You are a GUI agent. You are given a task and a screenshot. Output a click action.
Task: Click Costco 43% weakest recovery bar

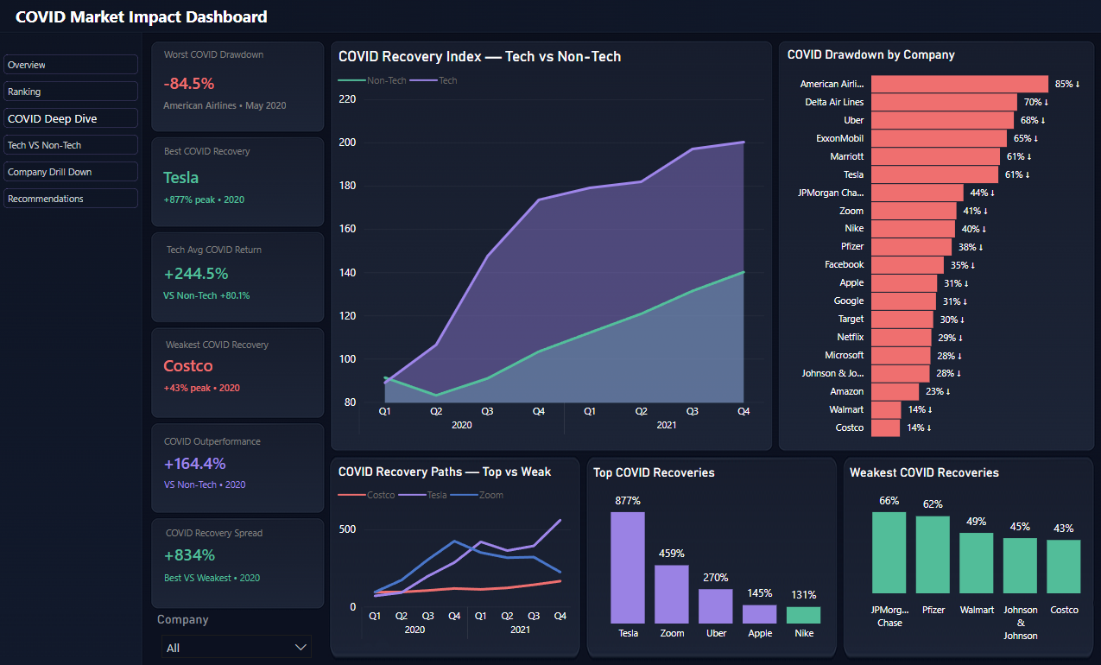pyautogui.click(x=1064, y=567)
